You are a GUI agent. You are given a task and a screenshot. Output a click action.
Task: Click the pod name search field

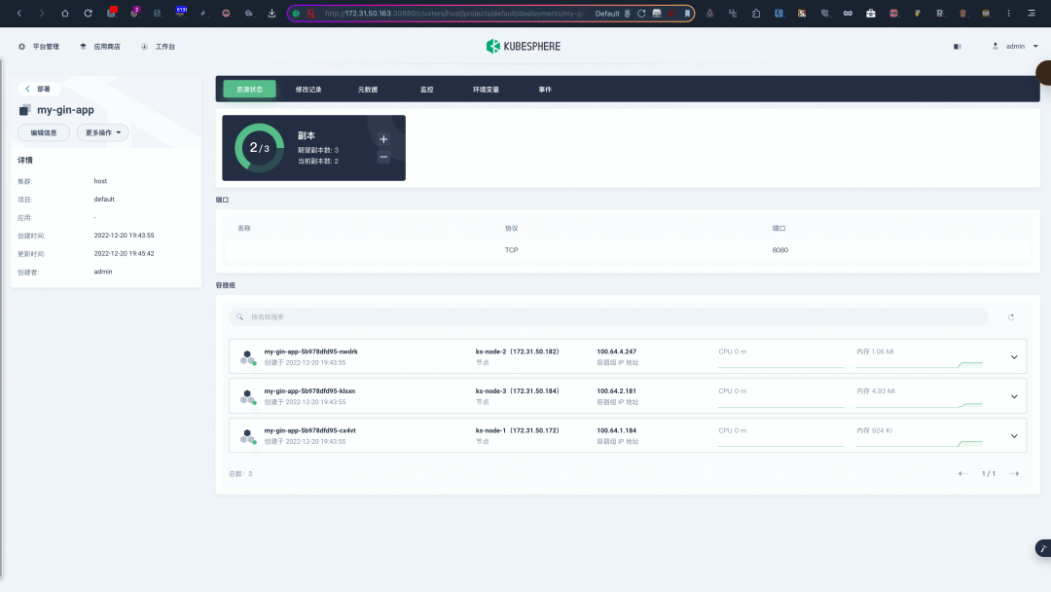[x=608, y=317]
